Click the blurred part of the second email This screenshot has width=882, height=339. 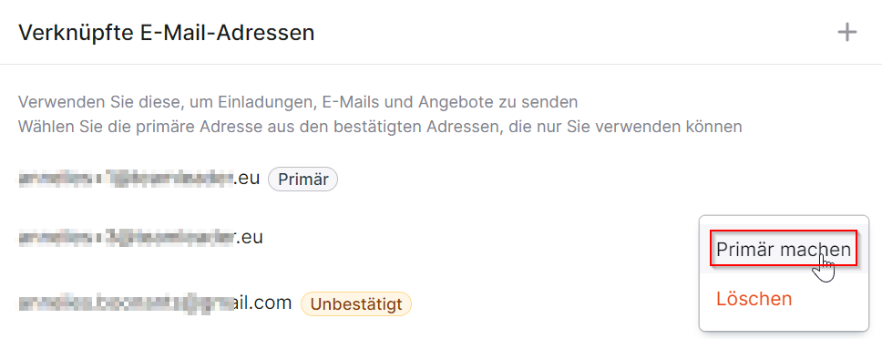pyautogui.click(x=127, y=238)
